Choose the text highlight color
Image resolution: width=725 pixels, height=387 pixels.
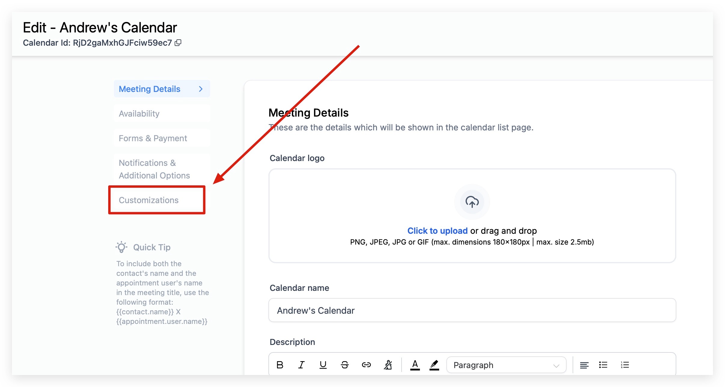[x=434, y=365]
